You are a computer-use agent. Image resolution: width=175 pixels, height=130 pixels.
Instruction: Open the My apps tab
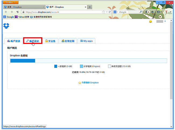tap(86, 41)
